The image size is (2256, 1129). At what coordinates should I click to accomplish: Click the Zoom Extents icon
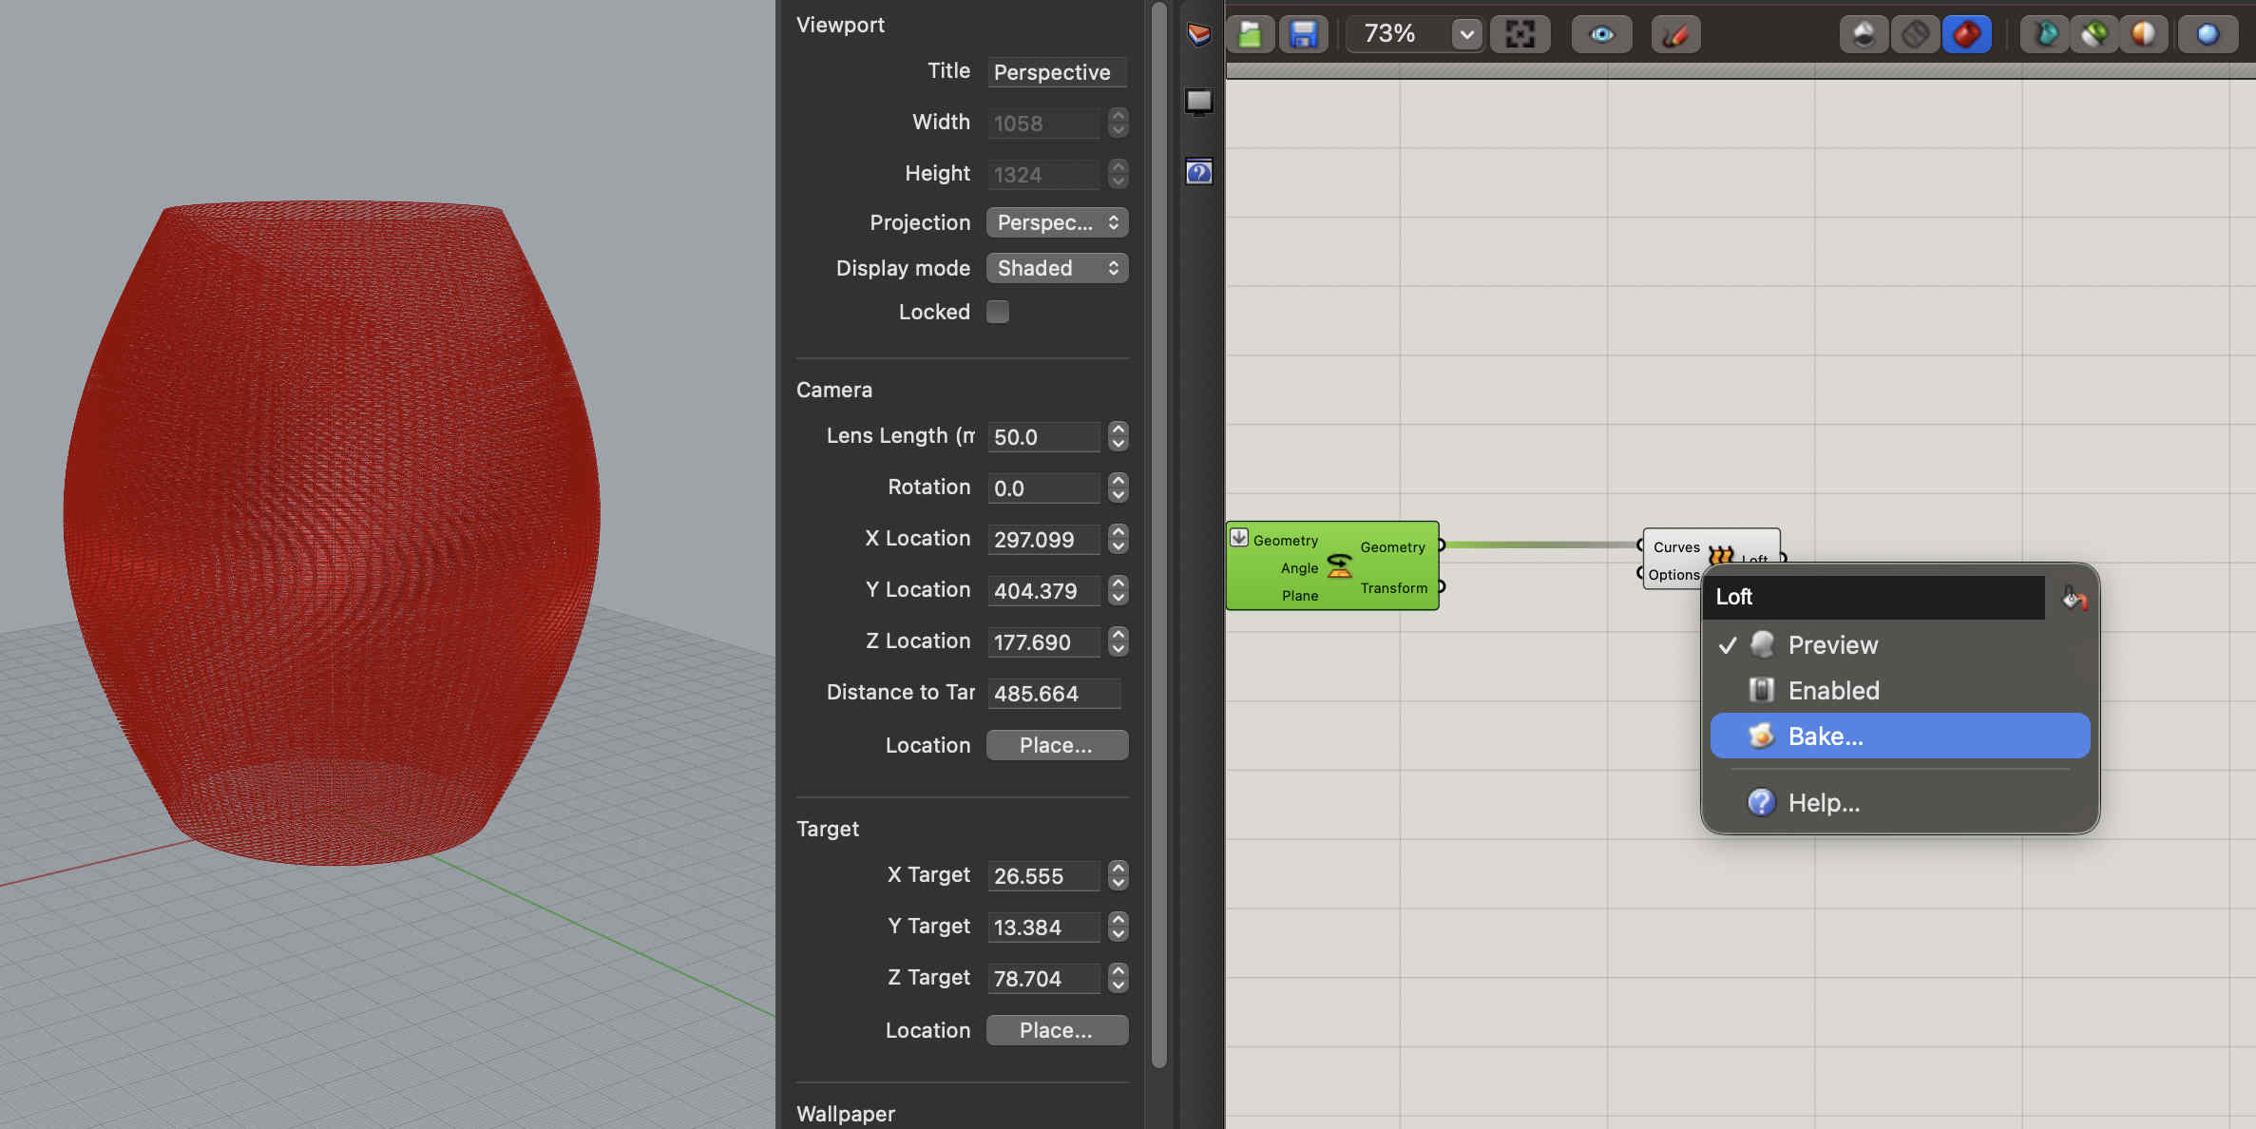(x=1520, y=34)
